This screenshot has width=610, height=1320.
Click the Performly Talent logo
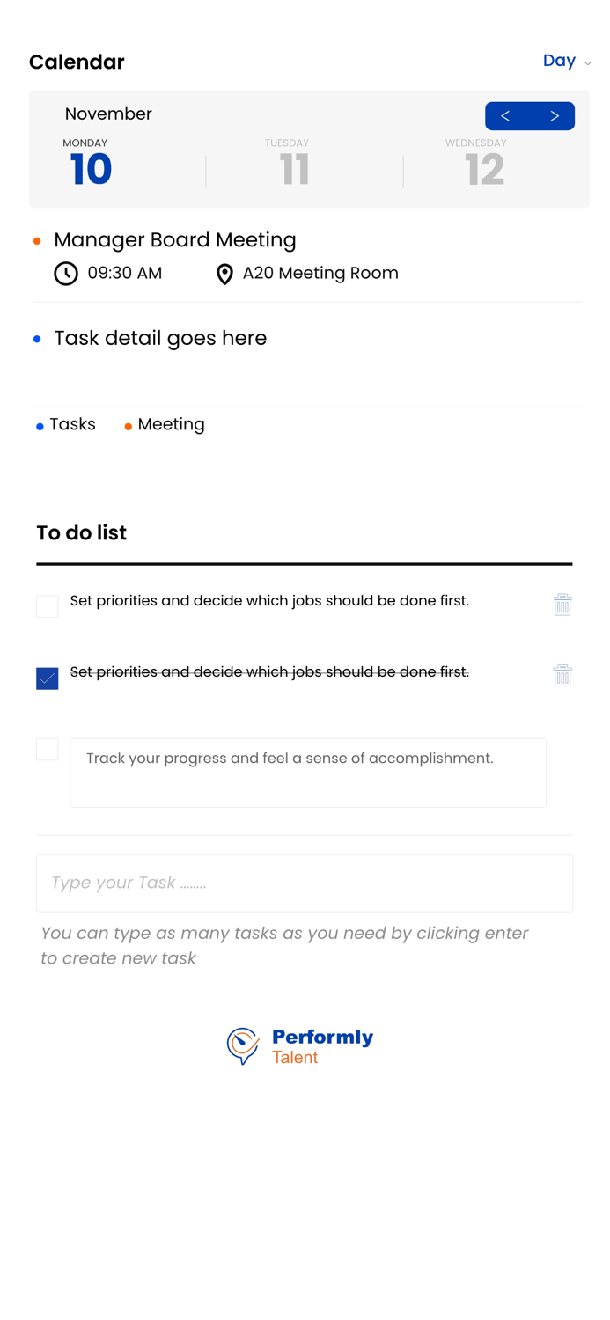tap(300, 1046)
